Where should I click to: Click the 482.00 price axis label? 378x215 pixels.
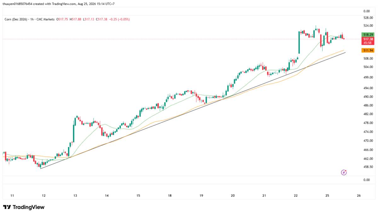click(368, 114)
